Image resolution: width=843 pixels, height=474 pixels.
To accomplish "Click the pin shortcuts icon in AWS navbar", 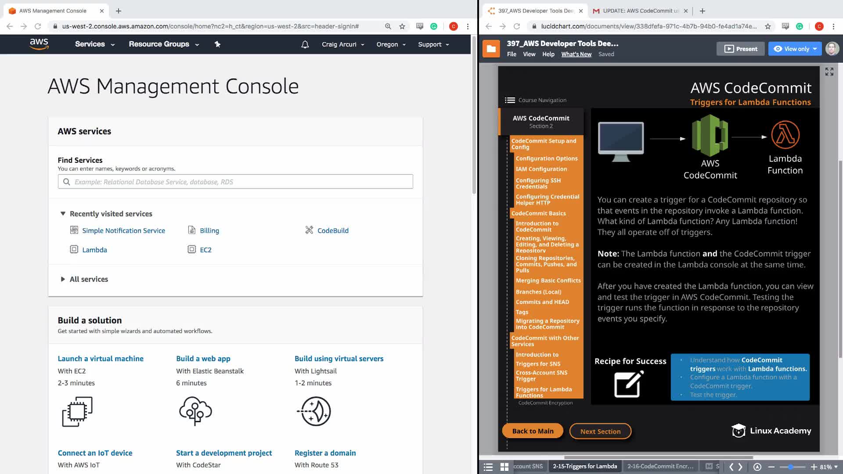I will click(x=217, y=44).
